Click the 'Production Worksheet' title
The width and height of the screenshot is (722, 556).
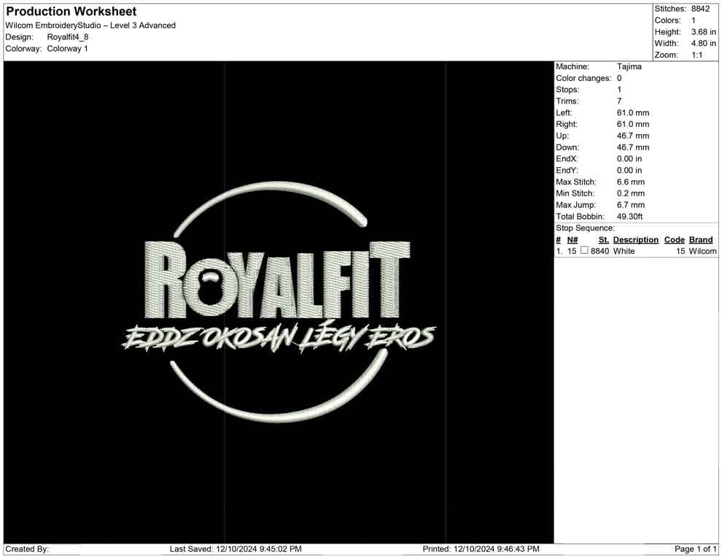point(71,12)
